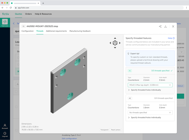The width and height of the screenshot is (189, 140).
Task: Switch to the Configuration tab
Action: click(27, 31)
